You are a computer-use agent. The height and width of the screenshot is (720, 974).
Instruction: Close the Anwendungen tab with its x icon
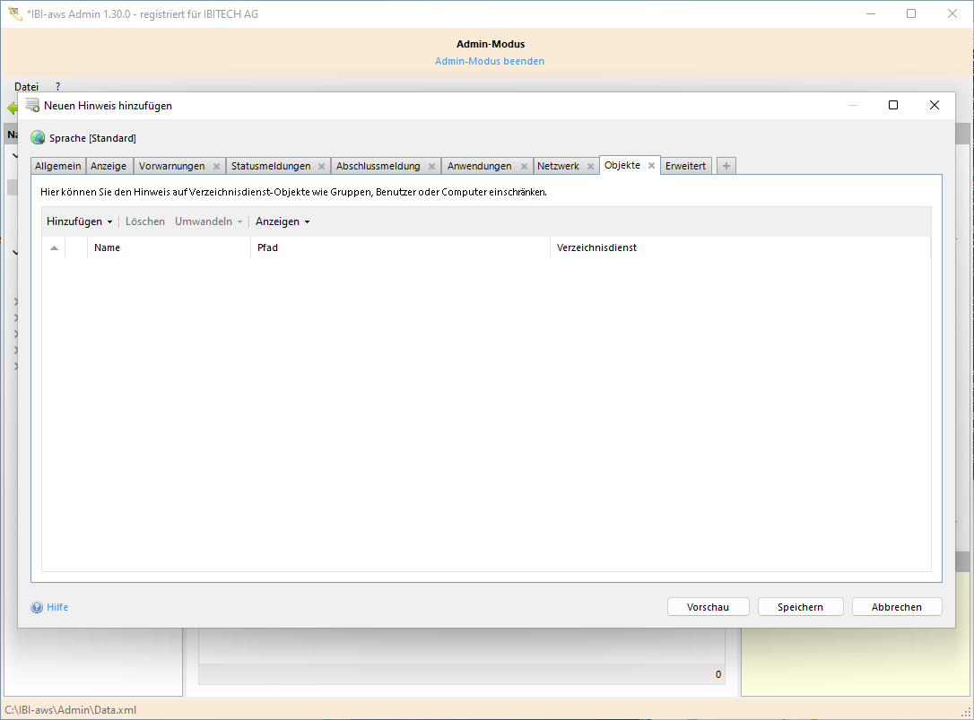coord(524,167)
